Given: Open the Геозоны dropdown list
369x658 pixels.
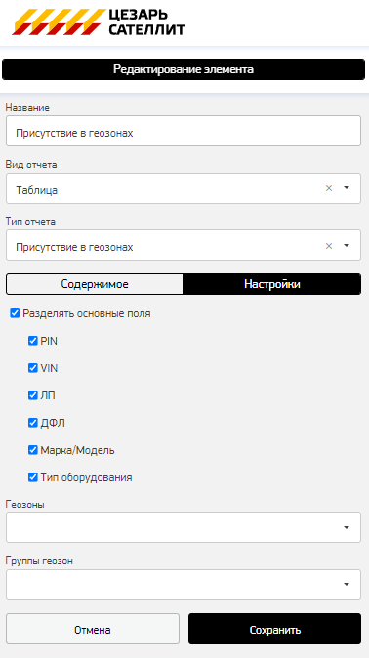Looking at the screenshot, I should point(184,527).
